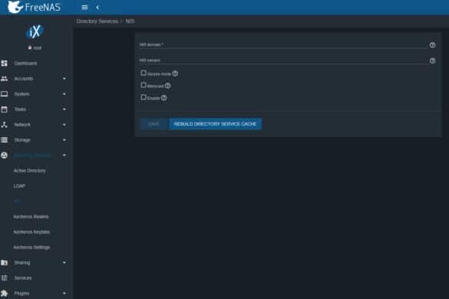The height and width of the screenshot is (299, 449).
Task: Click the Directory Services icon
Action: 5,156
